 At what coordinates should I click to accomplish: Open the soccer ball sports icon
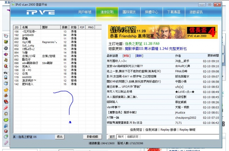(6, 48)
